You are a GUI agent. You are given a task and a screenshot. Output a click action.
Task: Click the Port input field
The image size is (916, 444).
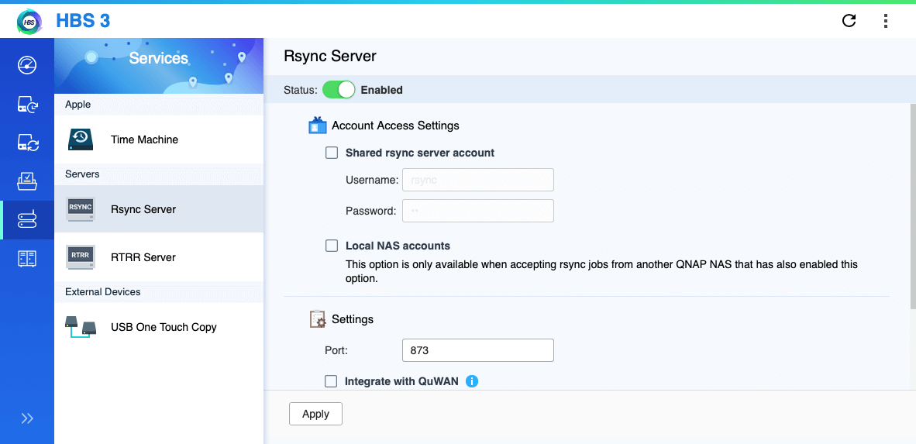pos(477,350)
